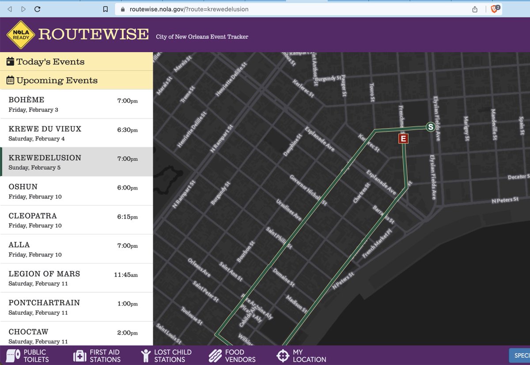
Task: Select the LEGION OF MARS event
Action: [x=76, y=278]
